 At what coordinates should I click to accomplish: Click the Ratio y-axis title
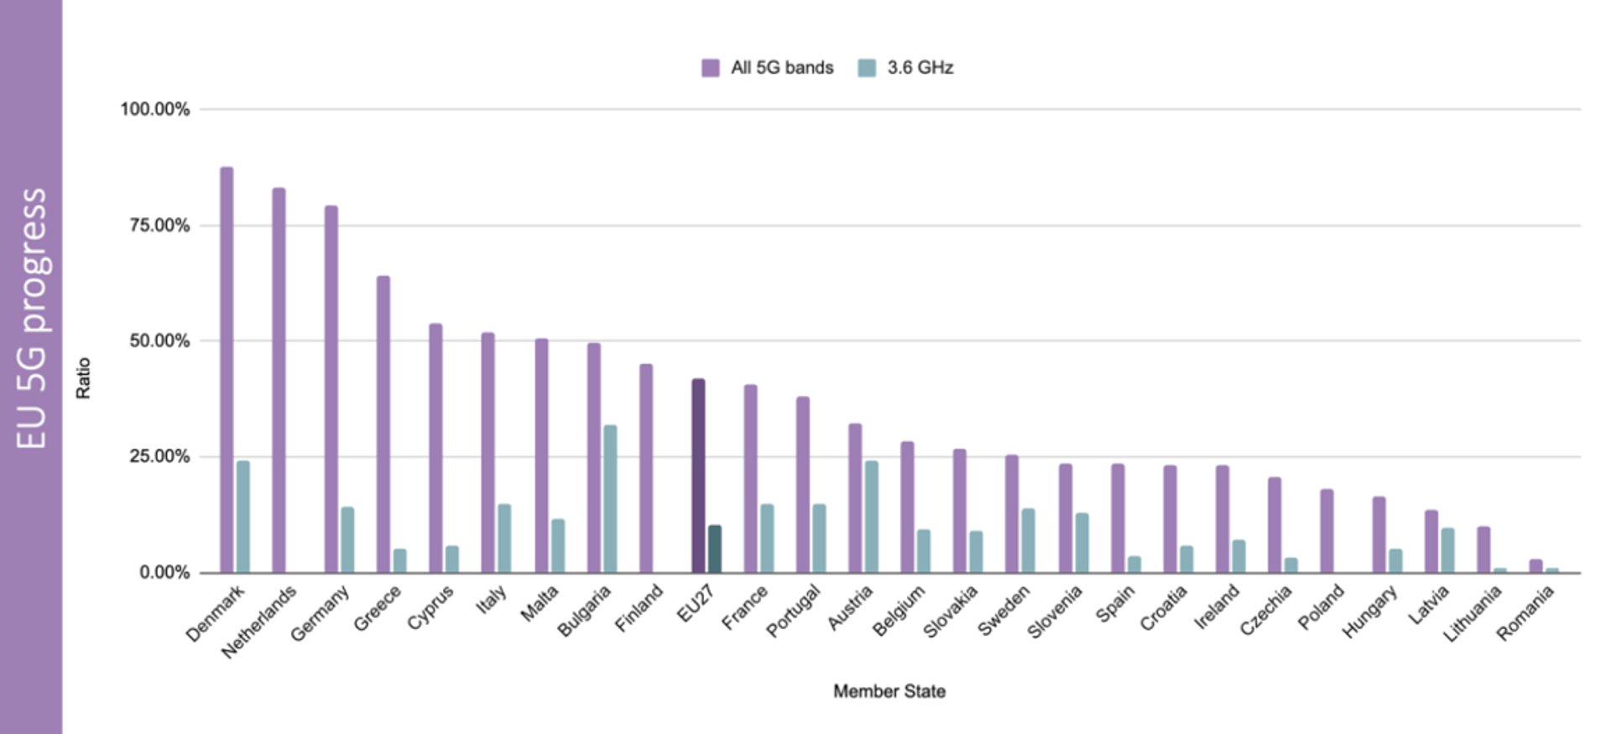(x=83, y=377)
